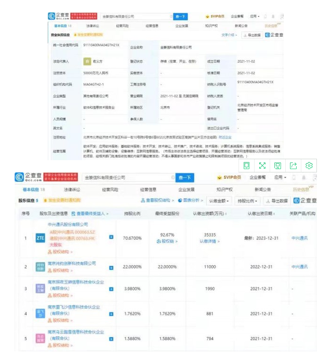Click 导出数据 button in the 股东信息 section
Viewport: 324px width, 358px height.
point(277,201)
